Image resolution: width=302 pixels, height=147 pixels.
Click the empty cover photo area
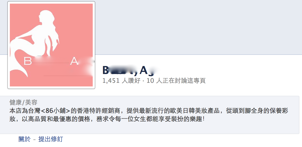[198, 27]
